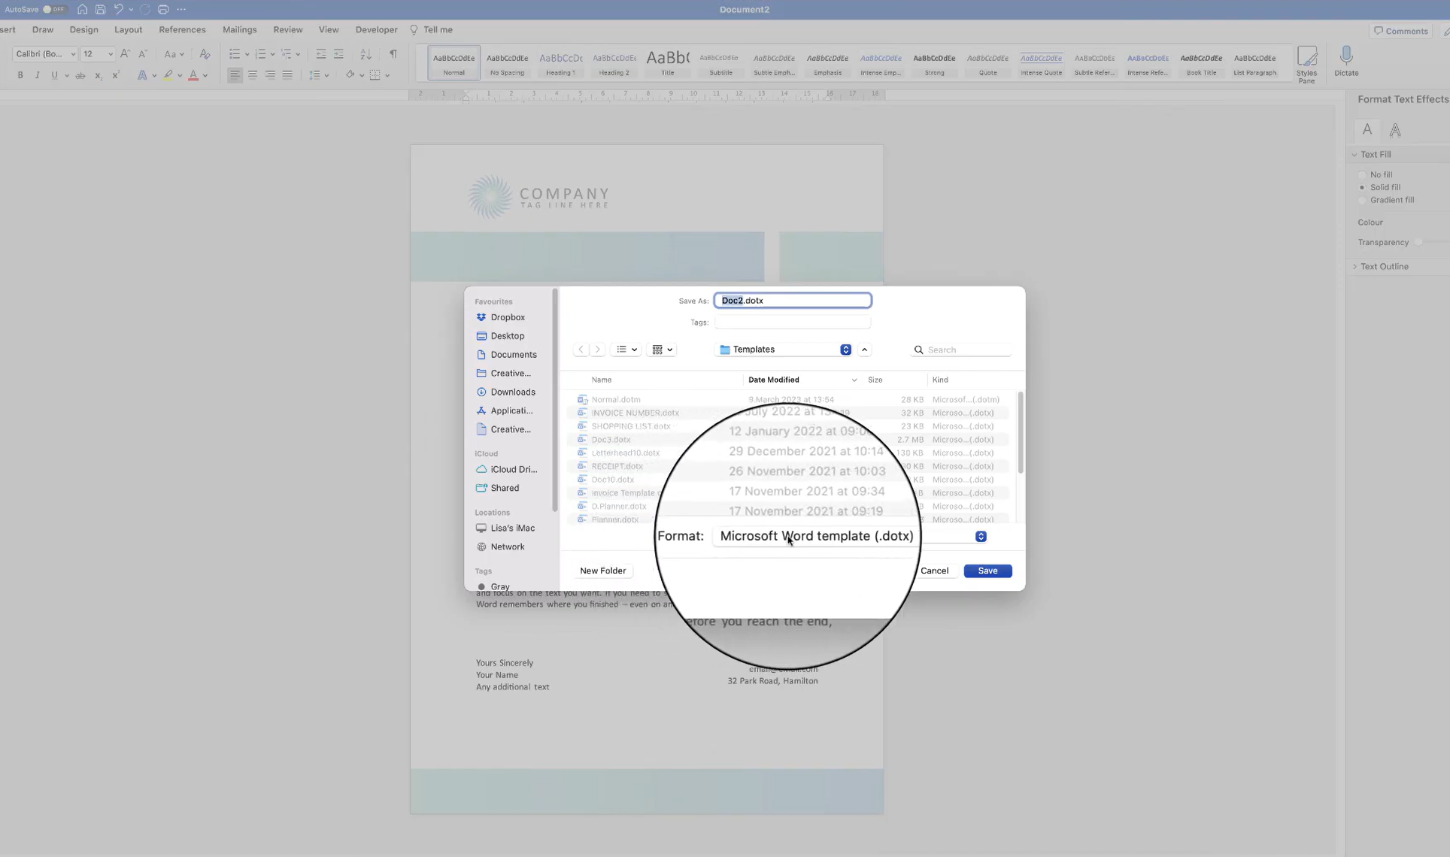1450x857 pixels.
Task: Create a New Folder
Action: 602,571
